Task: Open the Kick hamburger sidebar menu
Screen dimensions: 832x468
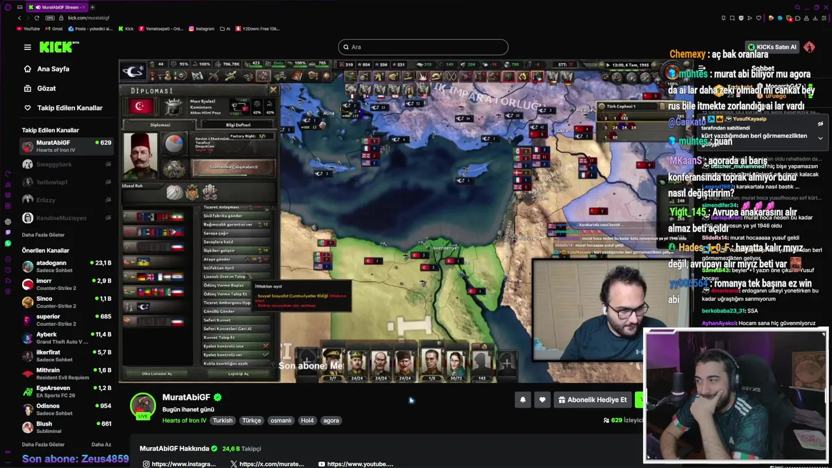Action: (27, 47)
